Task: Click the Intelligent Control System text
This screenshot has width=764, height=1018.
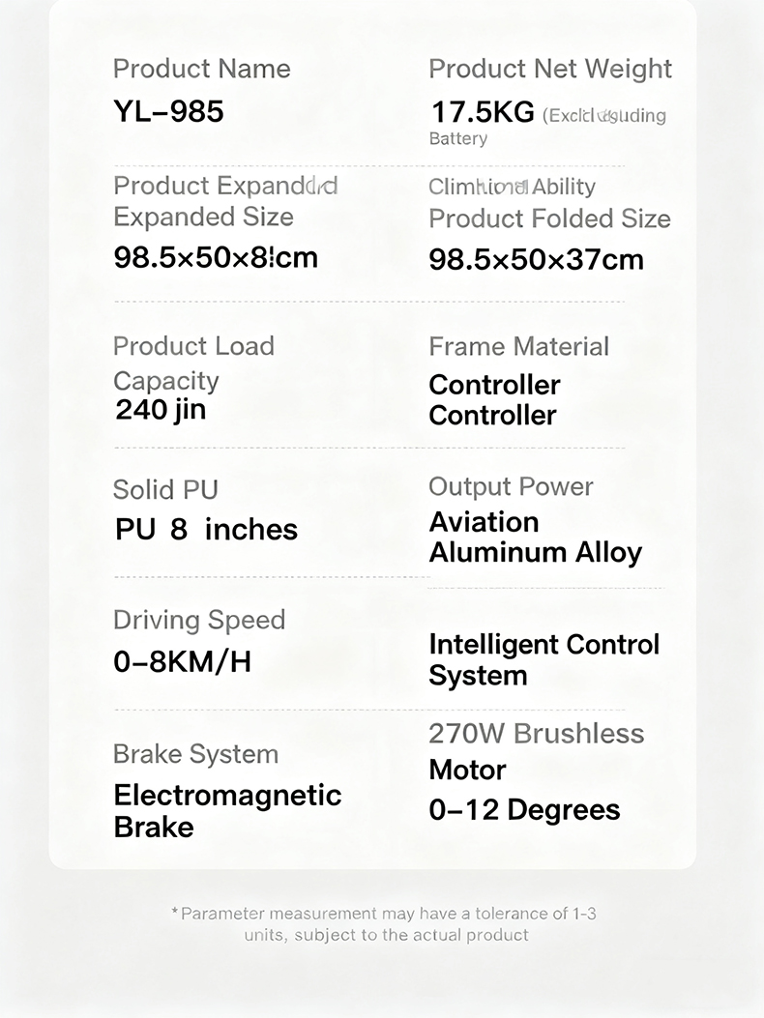Action: 544,659
